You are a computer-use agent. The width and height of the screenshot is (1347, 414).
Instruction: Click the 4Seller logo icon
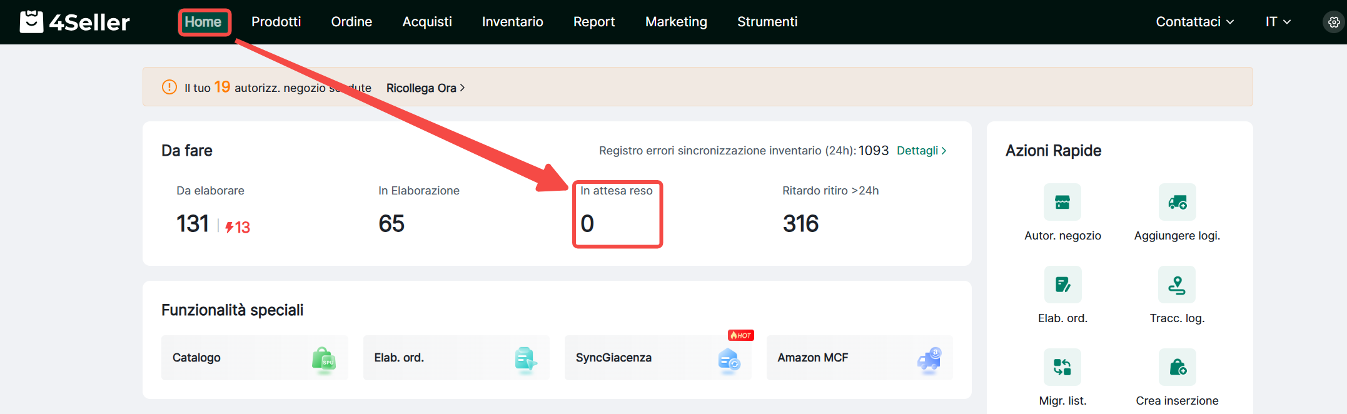pyautogui.click(x=31, y=22)
